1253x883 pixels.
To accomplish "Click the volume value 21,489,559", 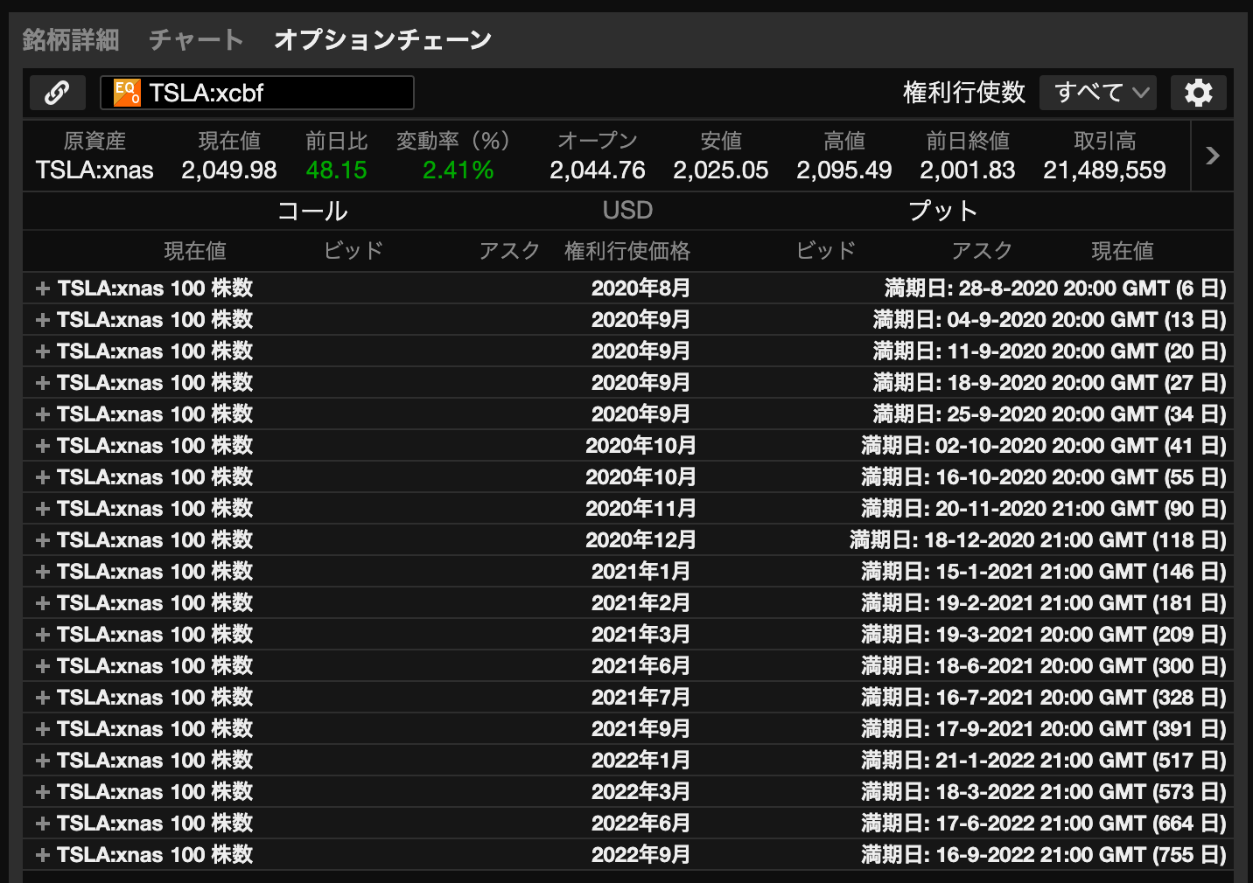I will tap(1104, 170).
